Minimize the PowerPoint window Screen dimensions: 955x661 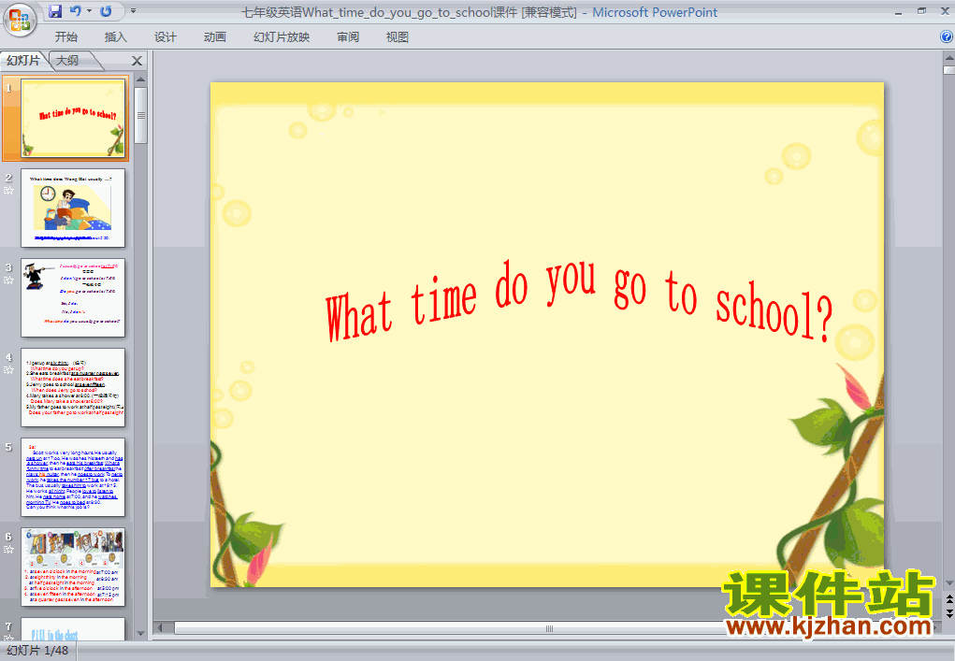(x=898, y=11)
